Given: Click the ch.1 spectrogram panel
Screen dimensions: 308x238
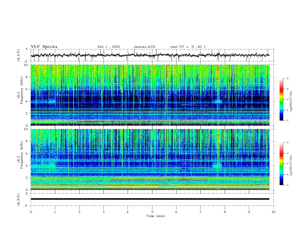Looking at the screenshot, I should coord(150,95).
